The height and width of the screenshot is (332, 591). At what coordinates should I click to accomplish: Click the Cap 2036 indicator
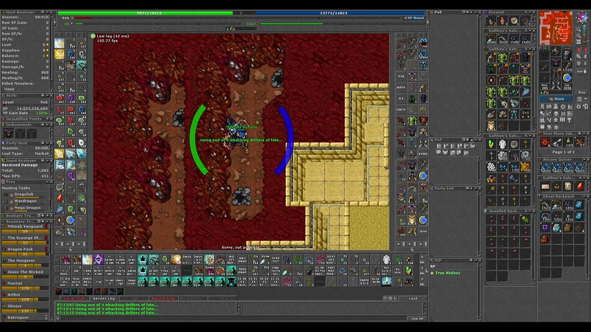[567, 86]
